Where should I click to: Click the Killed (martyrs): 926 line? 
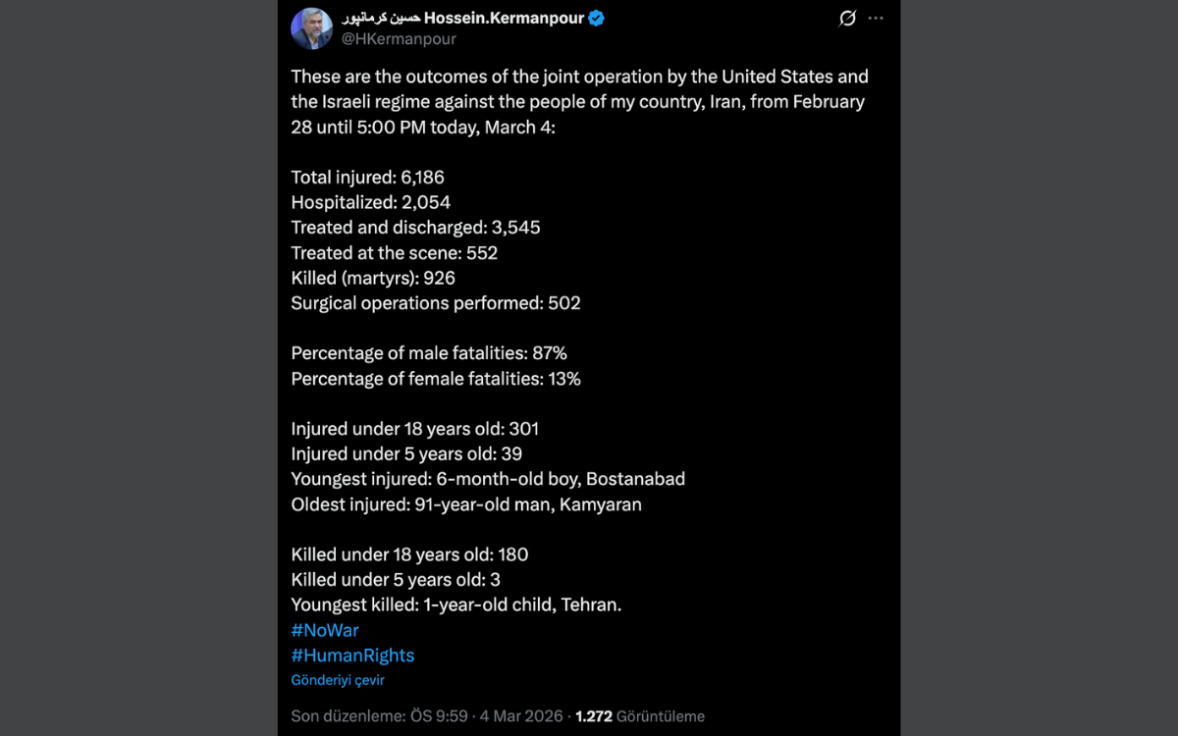click(x=373, y=278)
